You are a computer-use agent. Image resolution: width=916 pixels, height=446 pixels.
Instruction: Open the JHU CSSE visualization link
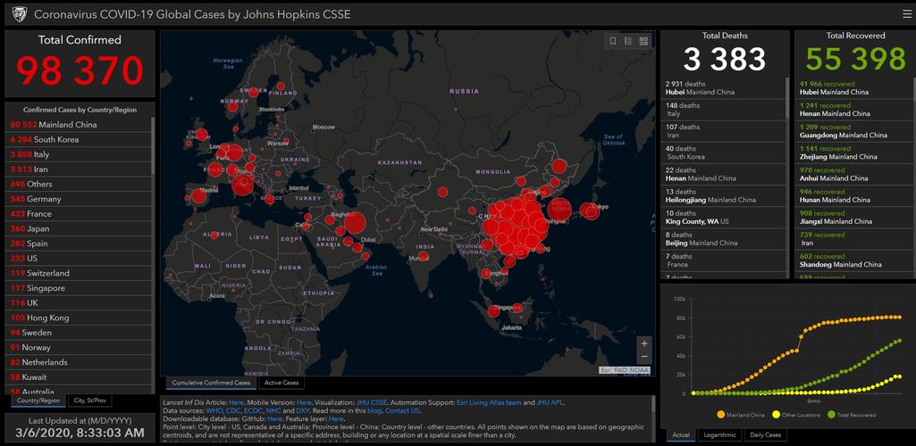pyautogui.click(x=374, y=402)
